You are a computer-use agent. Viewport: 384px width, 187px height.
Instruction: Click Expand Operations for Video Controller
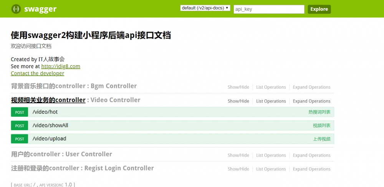[x=311, y=101]
